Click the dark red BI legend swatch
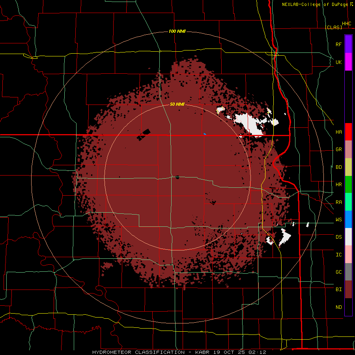Screen dimensions: 355x355 coord(348,290)
